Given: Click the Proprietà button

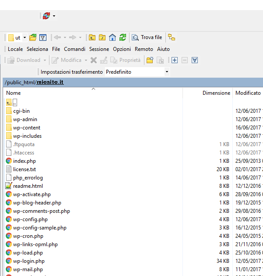Looking at the screenshot, I should (x=125, y=60).
